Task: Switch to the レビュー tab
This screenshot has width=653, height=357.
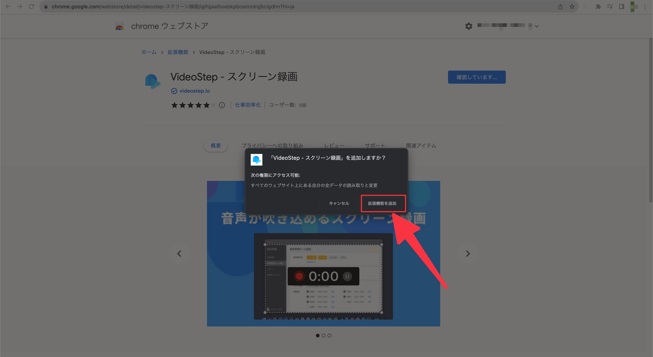Action: [x=334, y=146]
